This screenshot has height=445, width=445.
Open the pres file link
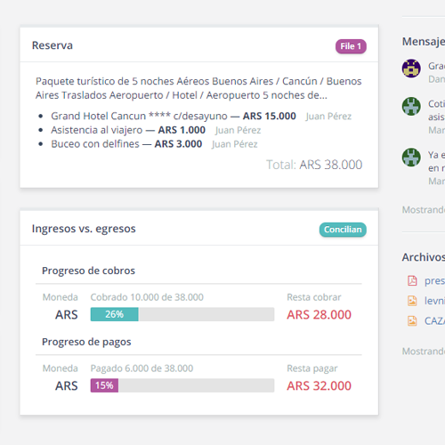tap(434, 280)
